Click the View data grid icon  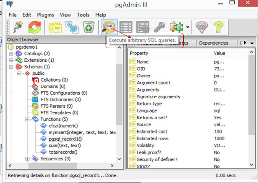coord(126,27)
